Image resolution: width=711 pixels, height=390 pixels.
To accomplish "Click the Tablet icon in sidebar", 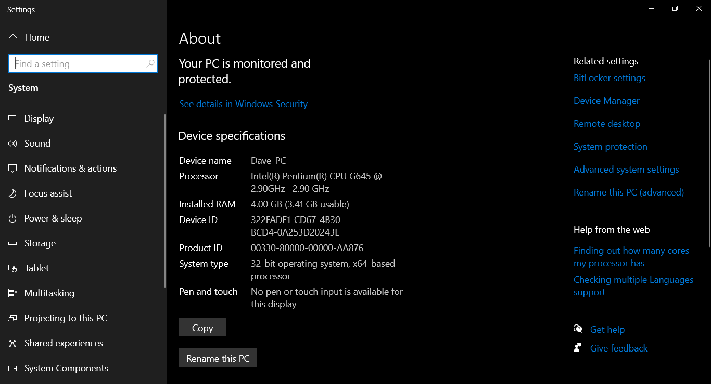I will [12, 268].
